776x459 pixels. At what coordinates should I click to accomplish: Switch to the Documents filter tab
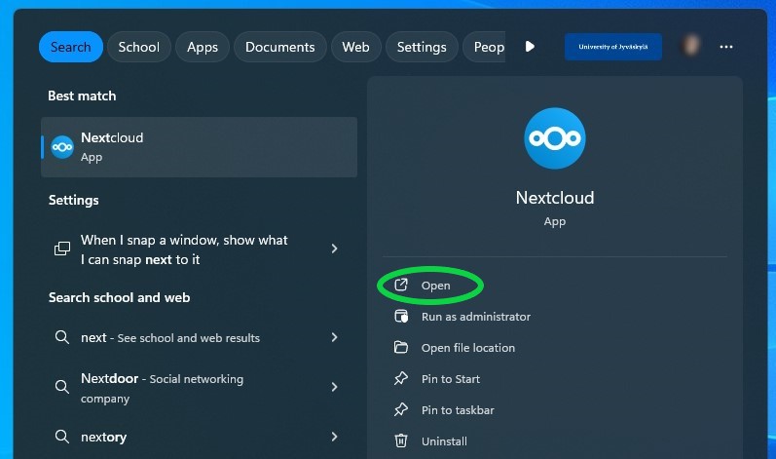(280, 47)
